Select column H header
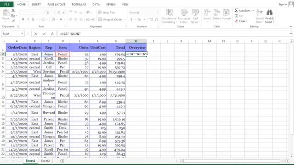294x165 pixels. click(x=136, y=41)
